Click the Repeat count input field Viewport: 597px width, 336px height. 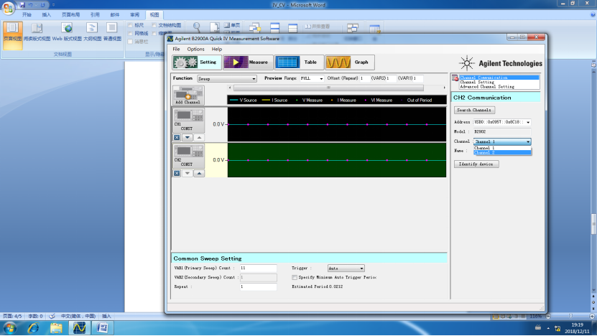coord(258,286)
